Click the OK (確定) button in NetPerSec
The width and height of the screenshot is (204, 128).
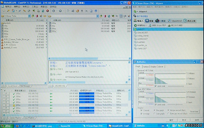click(x=171, y=120)
